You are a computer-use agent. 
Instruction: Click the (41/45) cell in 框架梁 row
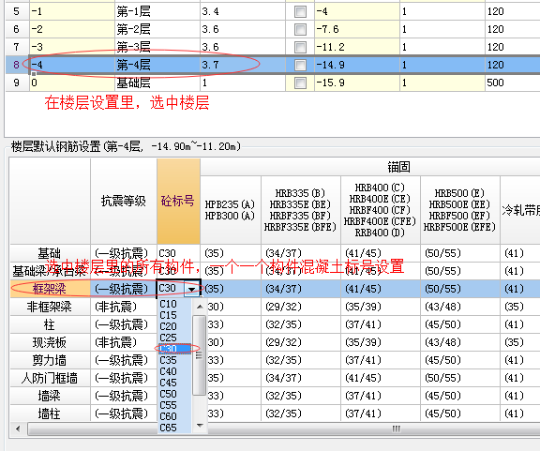pos(381,289)
